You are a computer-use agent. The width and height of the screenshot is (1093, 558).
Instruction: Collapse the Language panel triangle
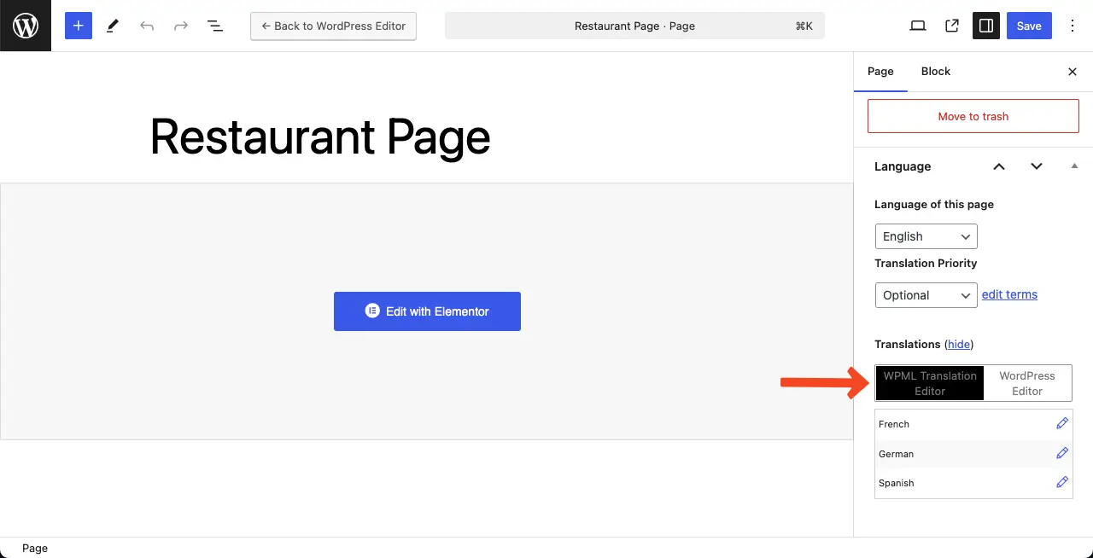pos(1075,166)
